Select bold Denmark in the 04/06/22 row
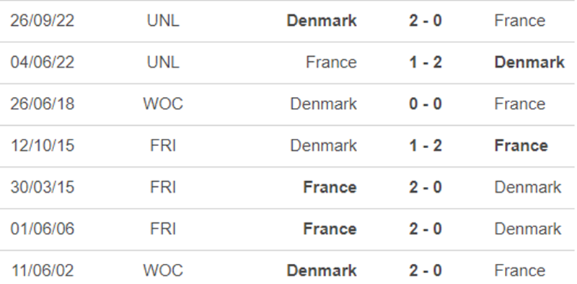This screenshot has width=577, height=284. tap(529, 63)
